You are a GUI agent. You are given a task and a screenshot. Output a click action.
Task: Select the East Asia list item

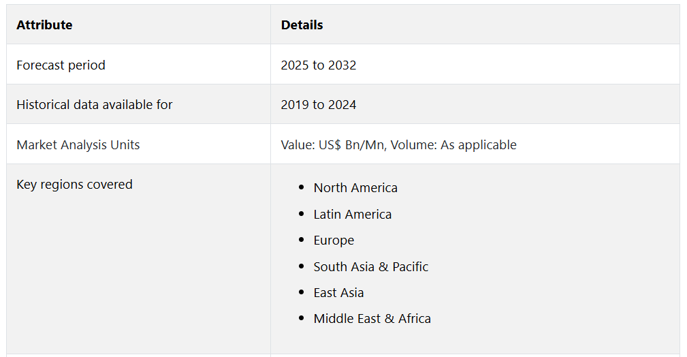point(338,292)
